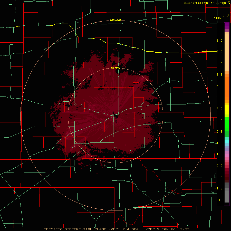Pick the peach segment of the color scale
231x231 pixels.
point(227,53)
